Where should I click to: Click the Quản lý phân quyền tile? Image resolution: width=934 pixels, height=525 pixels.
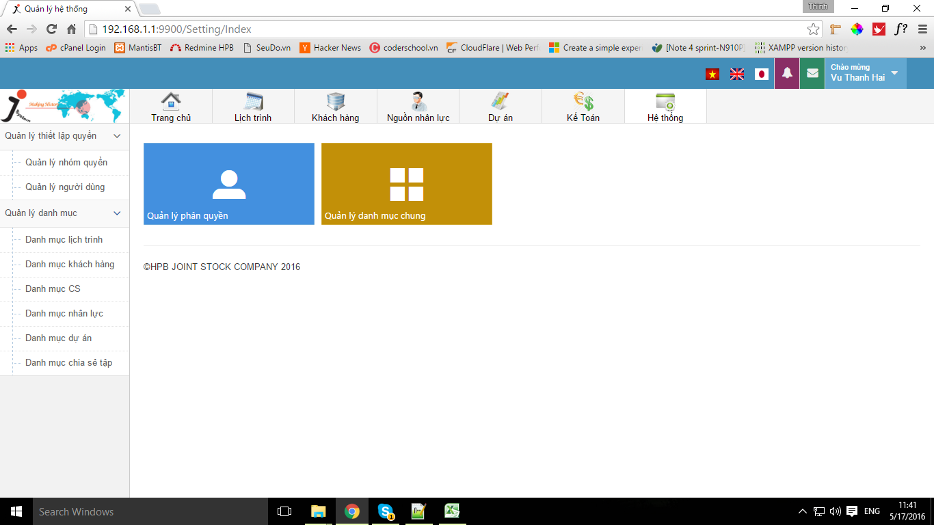[229, 184]
